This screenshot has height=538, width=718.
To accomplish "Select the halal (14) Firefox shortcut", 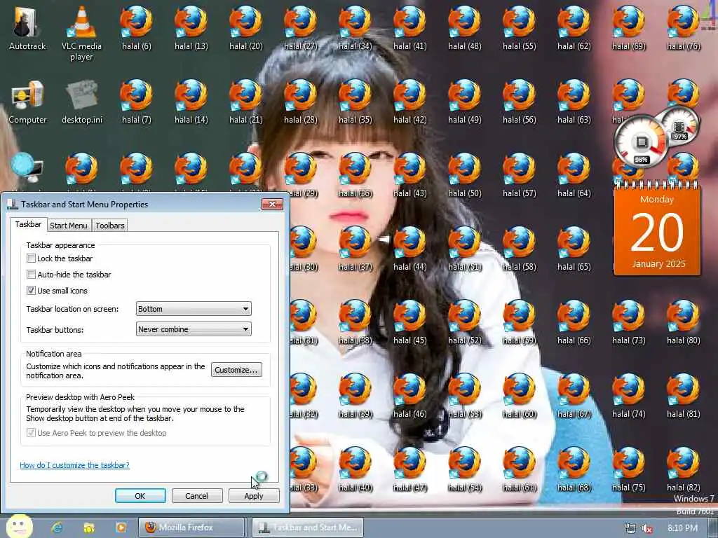I will tap(191, 102).
